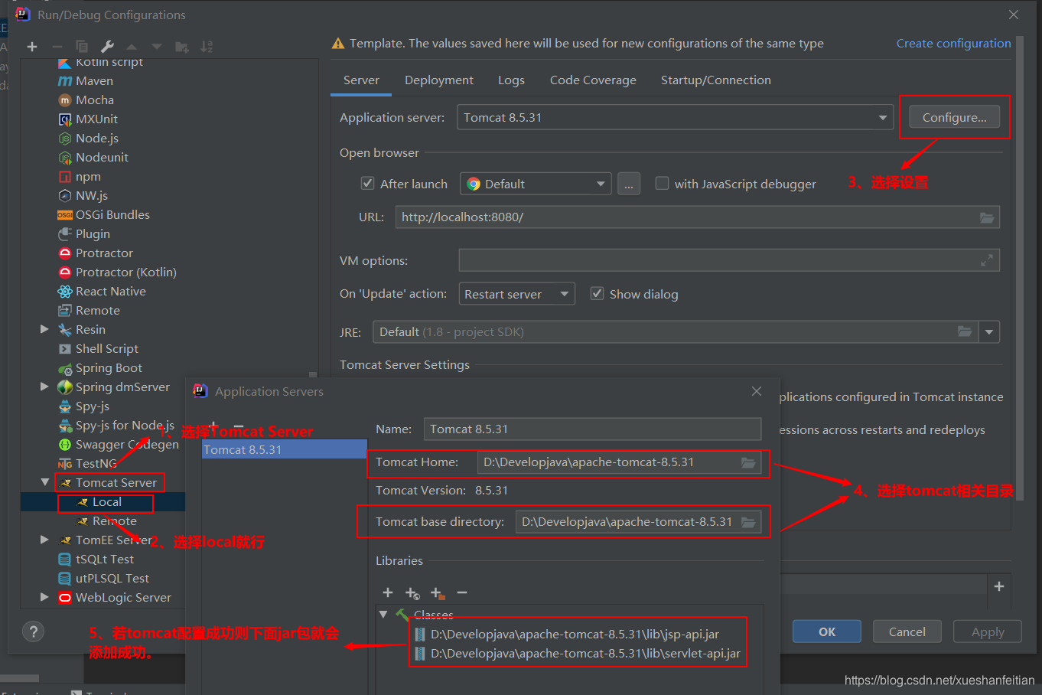
Task: Open help question mark icon
Action: click(33, 631)
